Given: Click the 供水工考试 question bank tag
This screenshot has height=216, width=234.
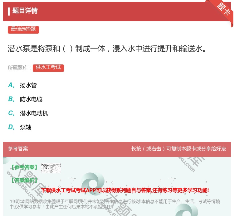Looking at the screenshot, I should pos(48,68).
